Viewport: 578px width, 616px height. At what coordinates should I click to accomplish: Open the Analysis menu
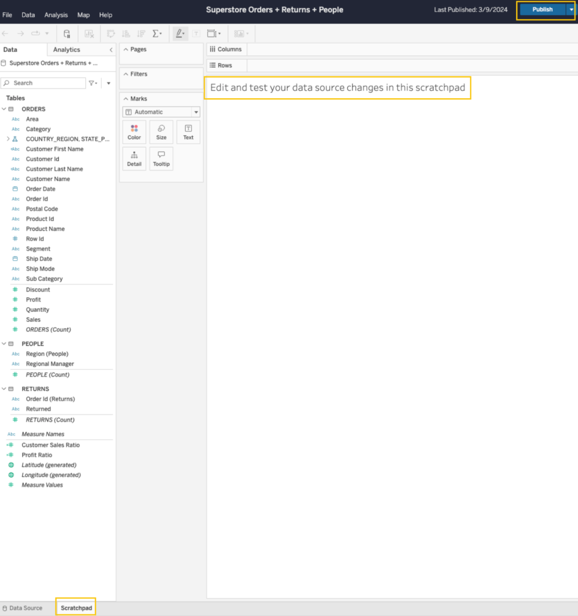pos(56,14)
